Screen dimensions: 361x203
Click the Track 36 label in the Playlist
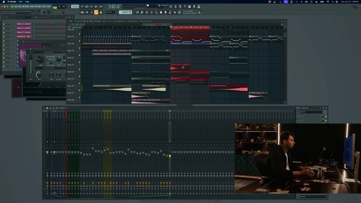point(71,86)
